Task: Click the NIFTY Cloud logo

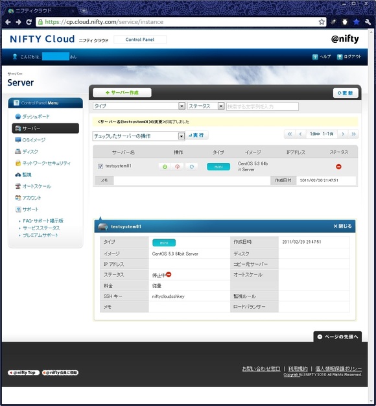Action: (x=42, y=39)
